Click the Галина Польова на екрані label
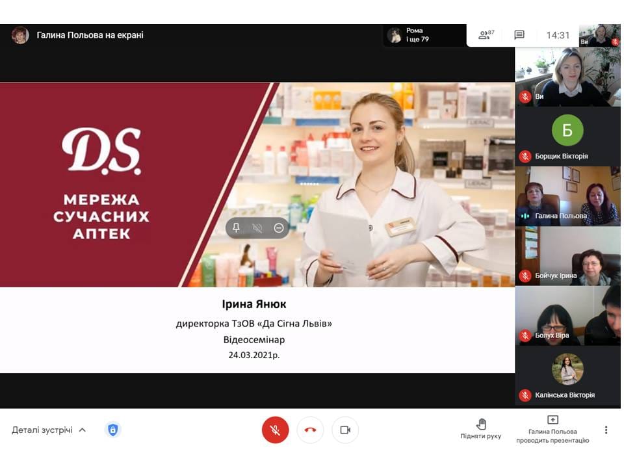This screenshot has height=468, width=624. [x=90, y=35]
